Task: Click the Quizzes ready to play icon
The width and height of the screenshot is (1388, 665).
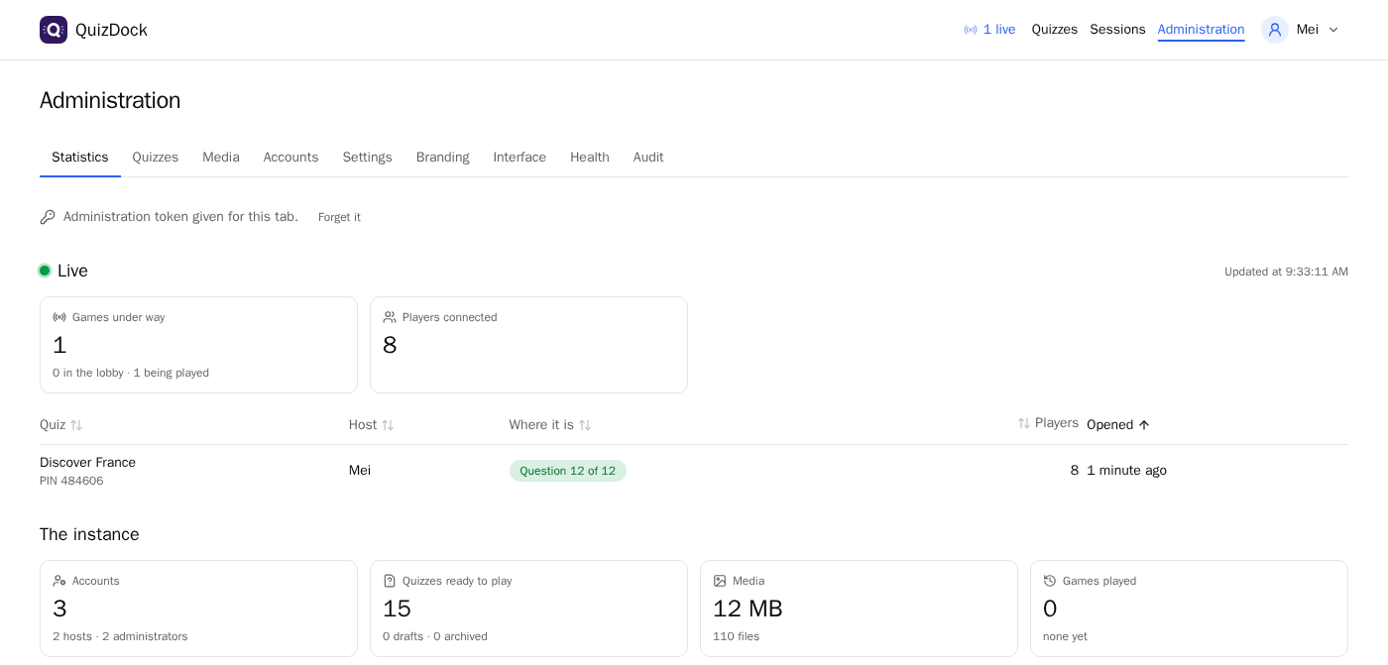Action: (x=390, y=581)
